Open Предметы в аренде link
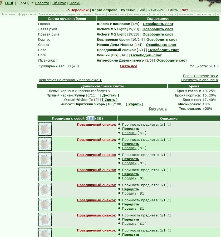This screenshot has width=221, height=237. coord(200,80)
